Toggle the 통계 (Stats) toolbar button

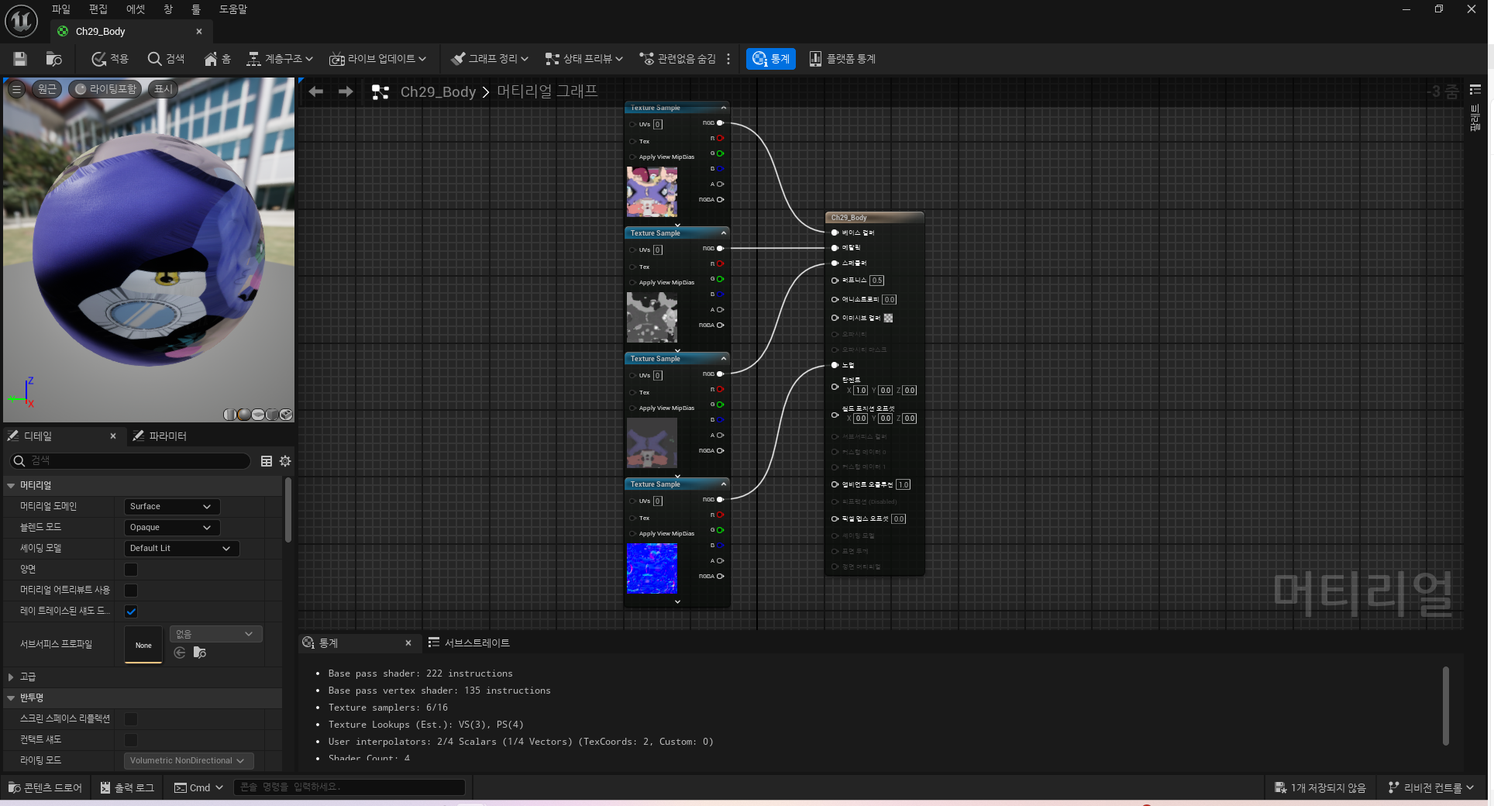pyautogui.click(x=770, y=59)
